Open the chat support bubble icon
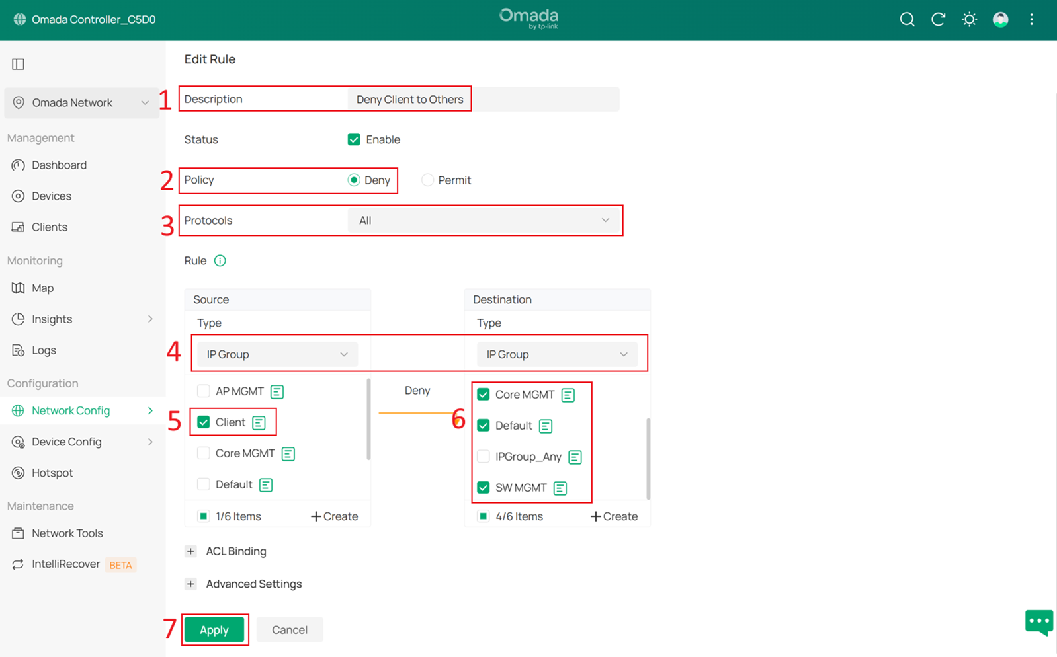 click(1038, 621)
